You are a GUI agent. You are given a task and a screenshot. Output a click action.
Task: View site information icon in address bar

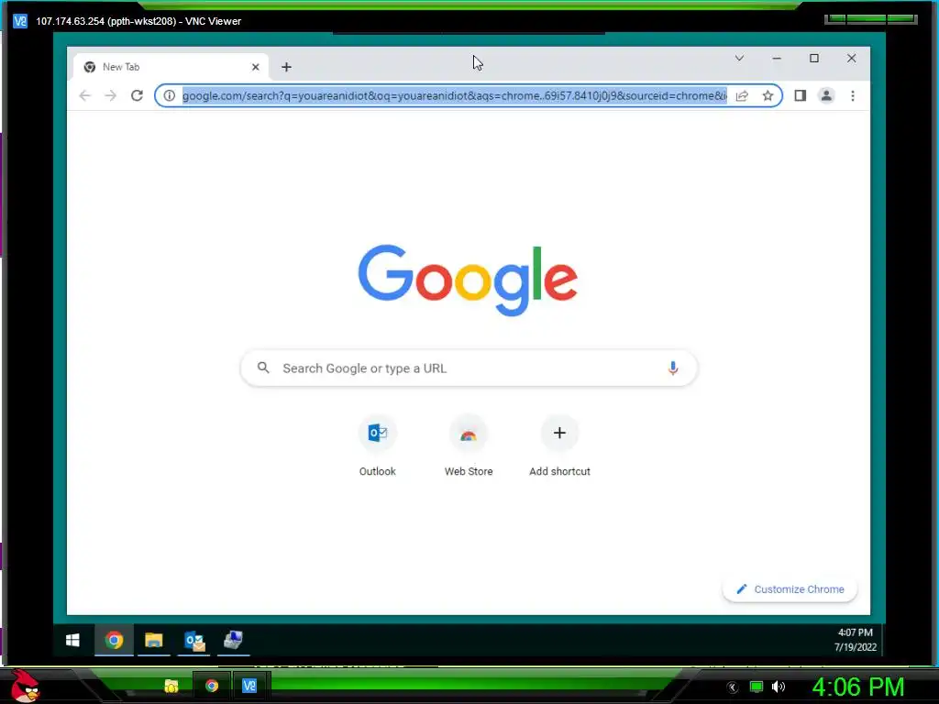170,95
